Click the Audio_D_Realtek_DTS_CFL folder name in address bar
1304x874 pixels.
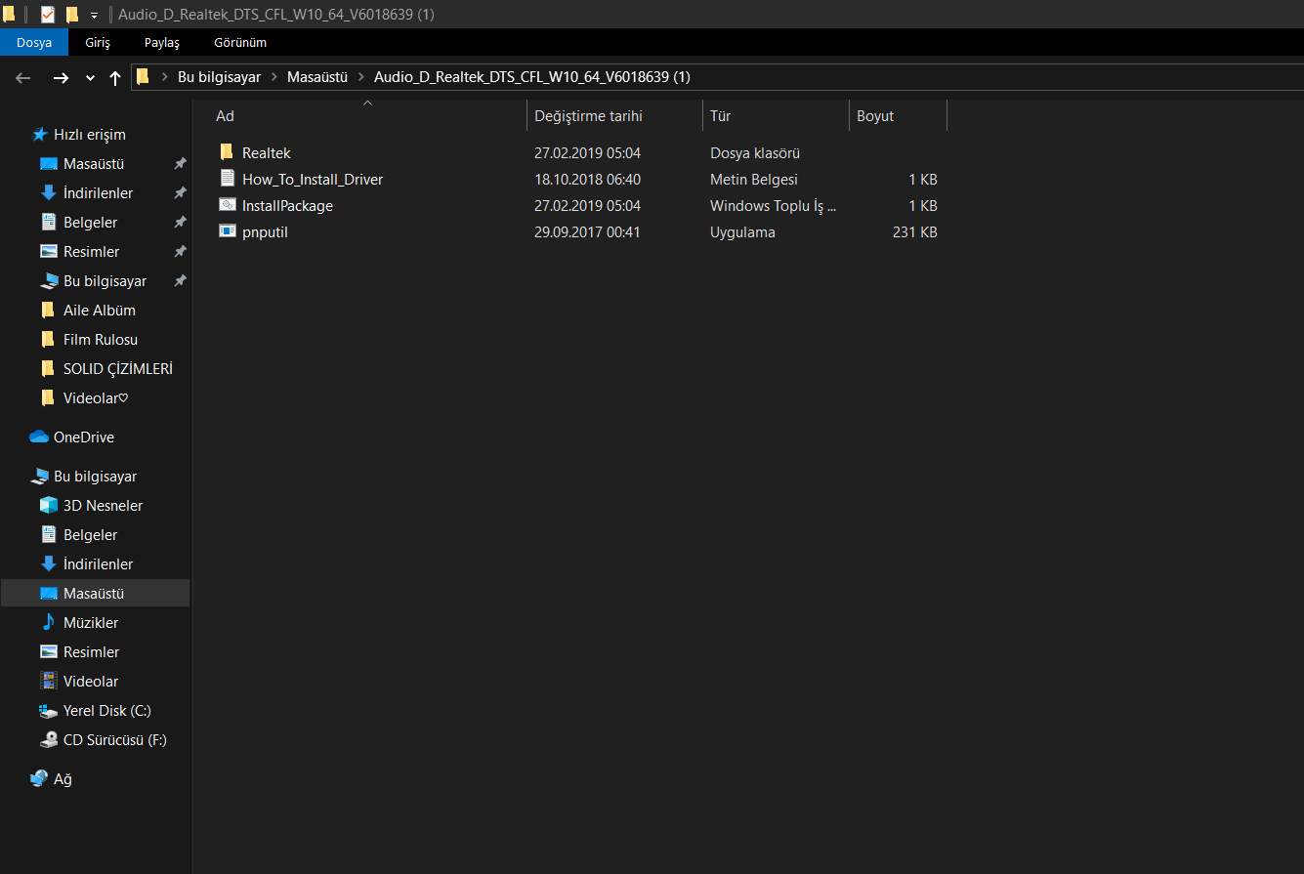(532, 77)
